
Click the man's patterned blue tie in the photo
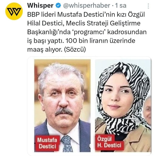point(66,144)
